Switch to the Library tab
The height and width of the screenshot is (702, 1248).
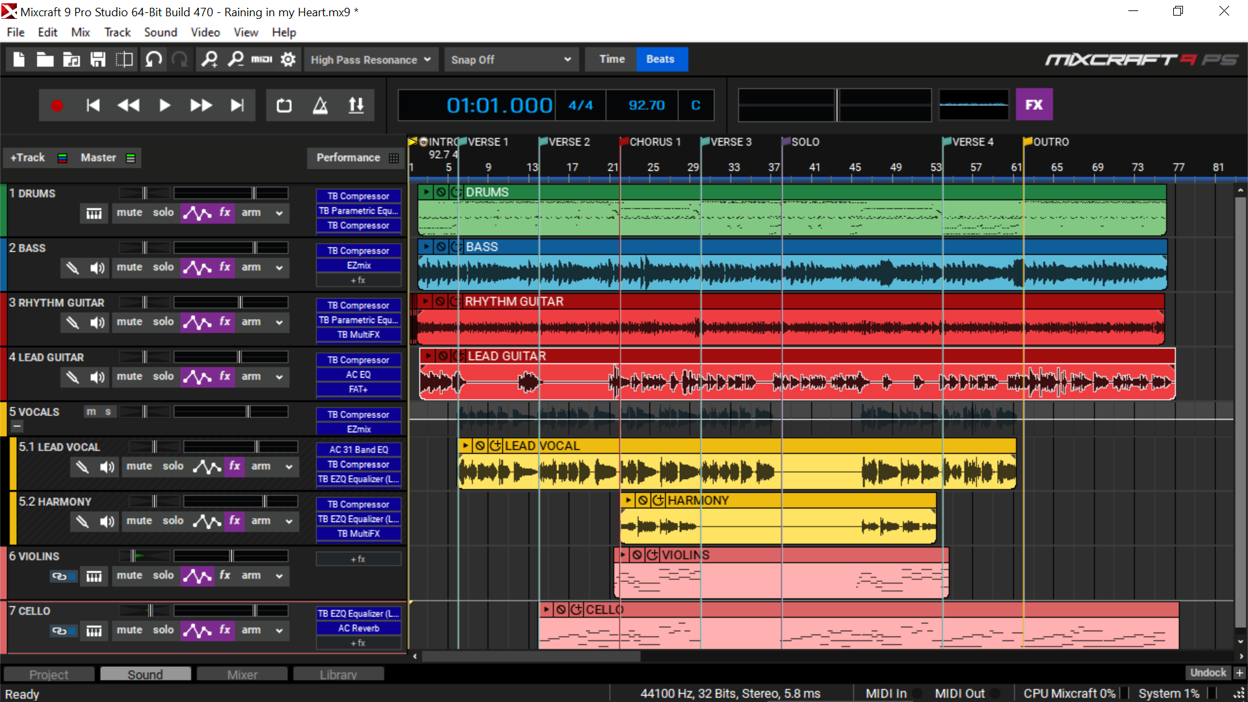point(339,674)
